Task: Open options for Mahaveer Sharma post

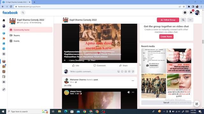Action: [133, 81]
